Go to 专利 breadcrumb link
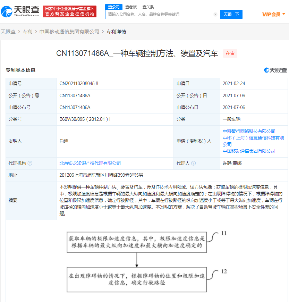The height and width of the screenshot is (302, 289). 27,32
